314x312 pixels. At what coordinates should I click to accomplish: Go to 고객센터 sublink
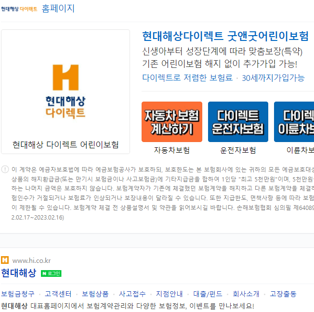pyautogui.click(x=58, y=294)
